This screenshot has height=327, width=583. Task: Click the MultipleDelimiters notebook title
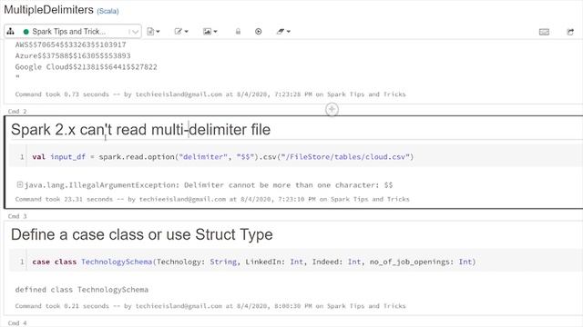48,10
